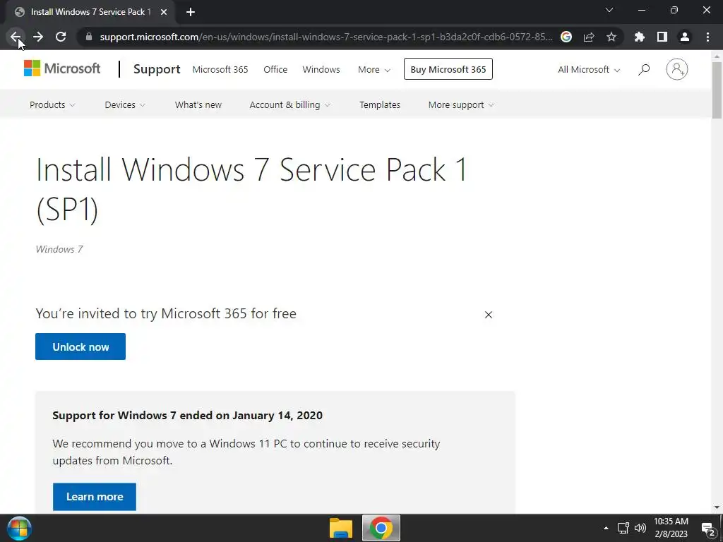Image resolution: width=723 pixels, height=542 pixels.
Task: Click the address bar URL field
Action: click(x=325, y=37)
